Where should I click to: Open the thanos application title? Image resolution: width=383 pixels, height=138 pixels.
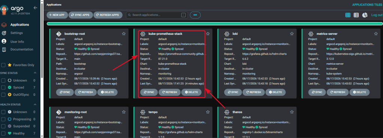237,112
